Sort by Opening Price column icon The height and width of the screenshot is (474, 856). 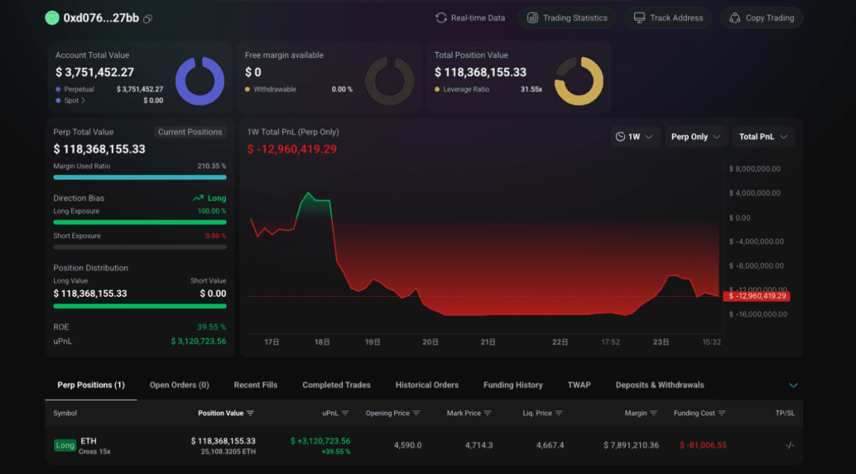(x=417, y=413)
